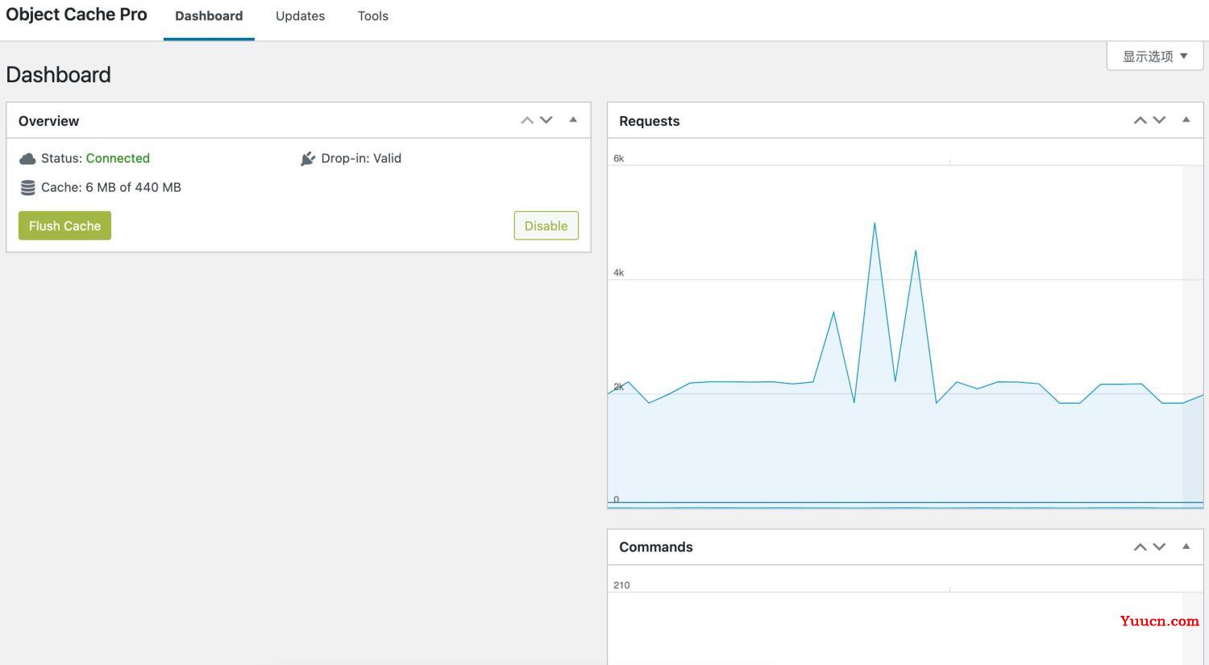The width and height of the screenshot is (1209, 665).
Task: Click the Drop-in: Valid text
Action: (x=361, y=158)
